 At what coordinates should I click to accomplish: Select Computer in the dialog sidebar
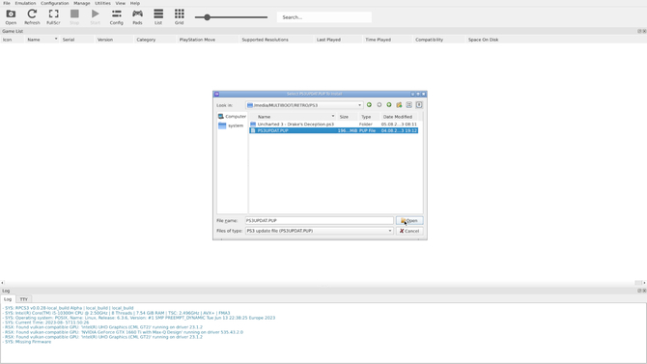232,117
